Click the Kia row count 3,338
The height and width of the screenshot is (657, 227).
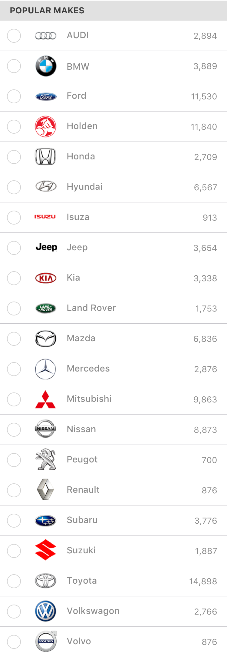[x=205, y=278]
